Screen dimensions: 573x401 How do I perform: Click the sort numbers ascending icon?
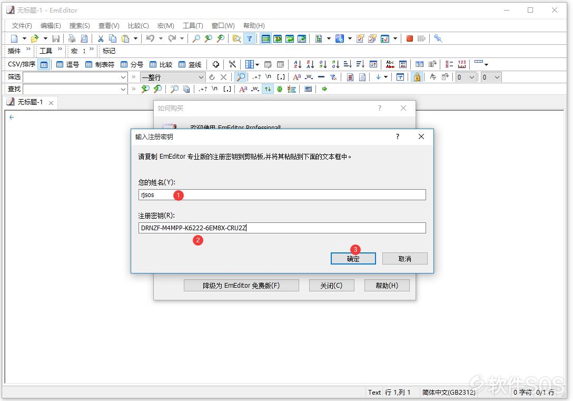(x=323, y=64)
